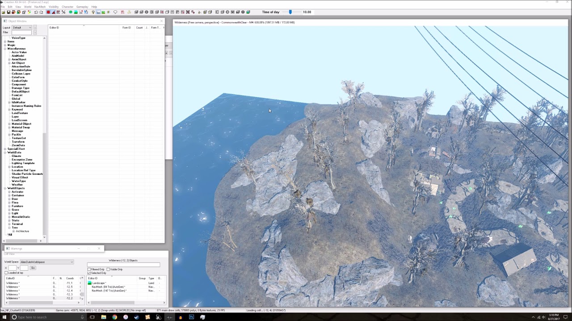Open Photoshop from the Windows taskbar
The height and width of the screenshot is (321, 572).
tap(191, 317)
